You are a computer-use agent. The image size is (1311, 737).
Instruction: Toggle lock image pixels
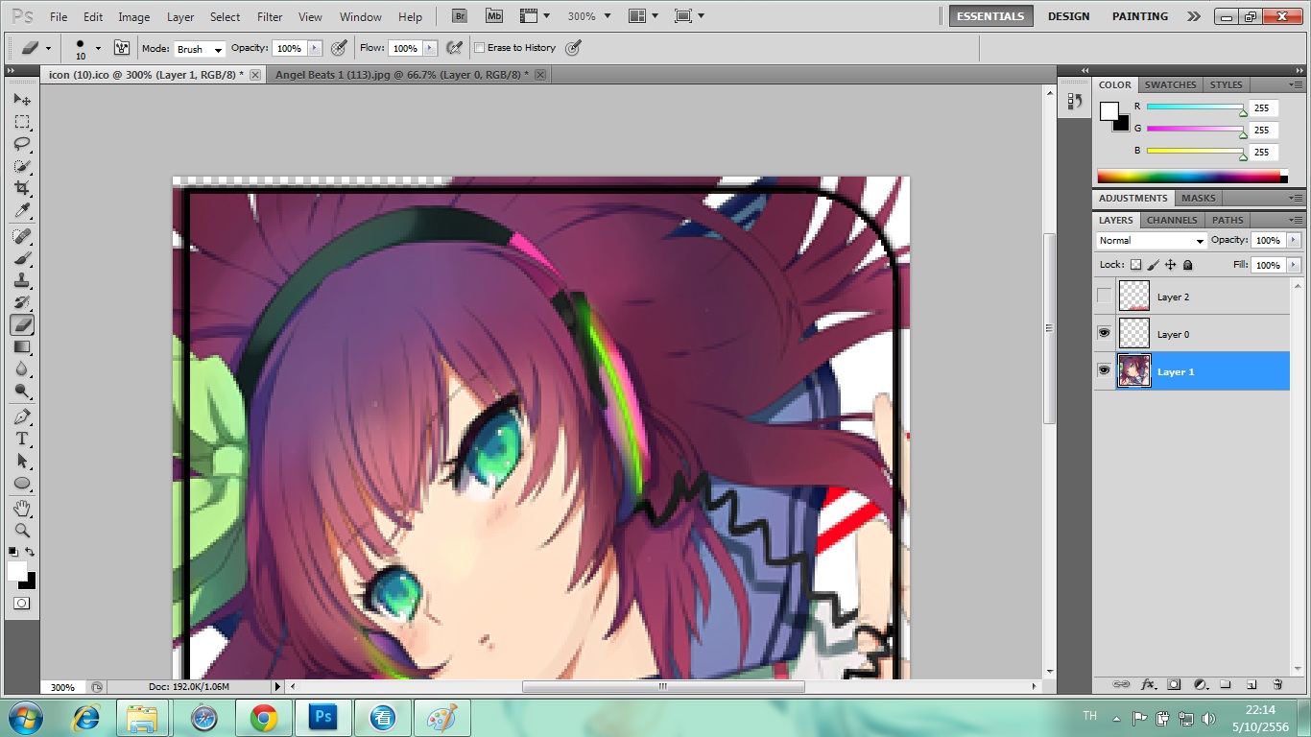[x=1154, y=265]
